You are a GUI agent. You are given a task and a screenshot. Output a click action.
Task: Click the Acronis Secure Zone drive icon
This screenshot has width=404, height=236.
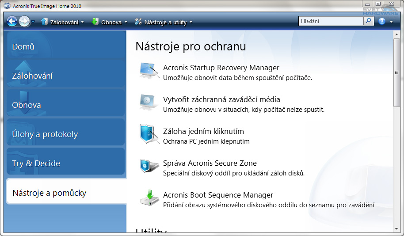click(x=149, y=166)
